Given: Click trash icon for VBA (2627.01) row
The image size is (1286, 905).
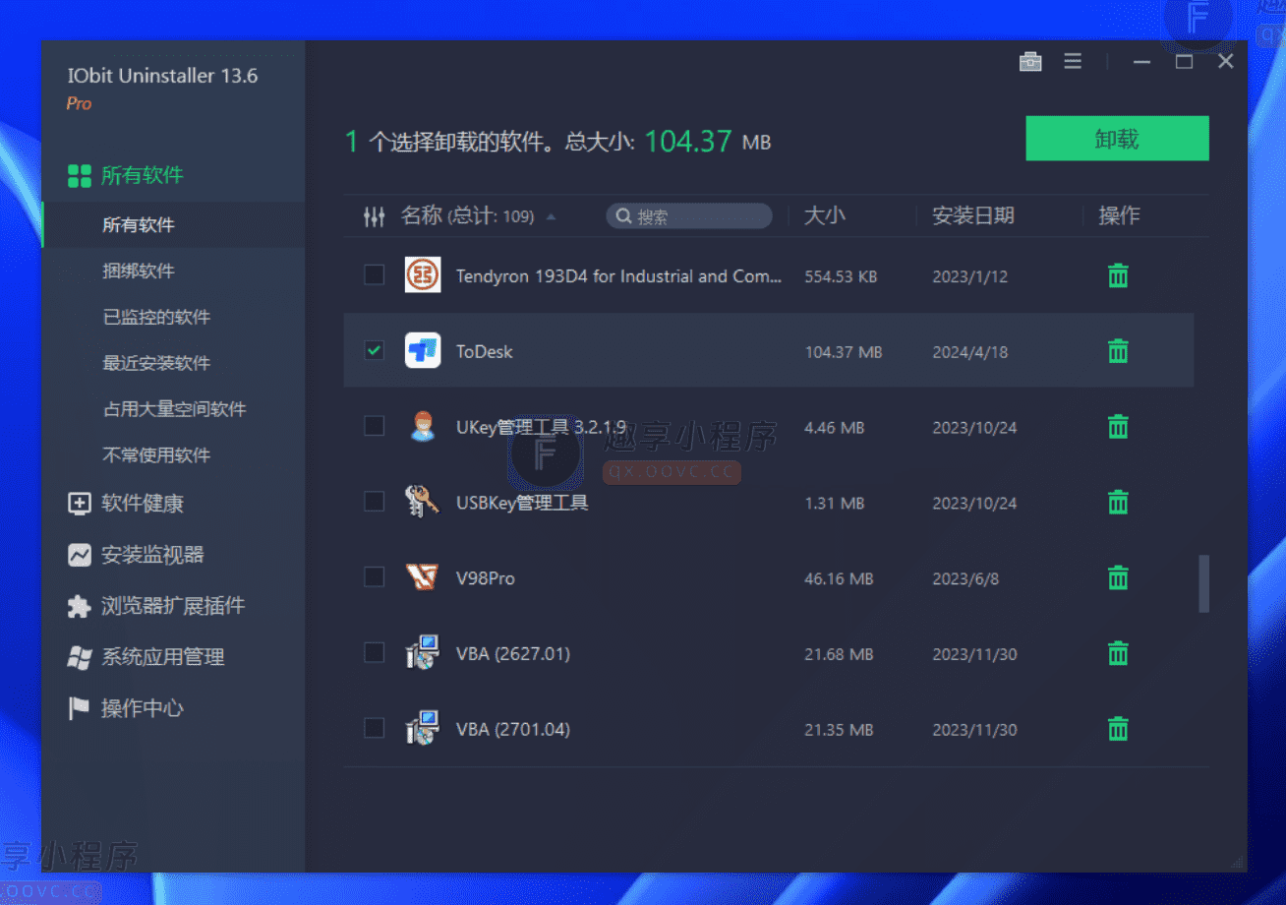Looking at the screenshot, I should (1118, 653).
